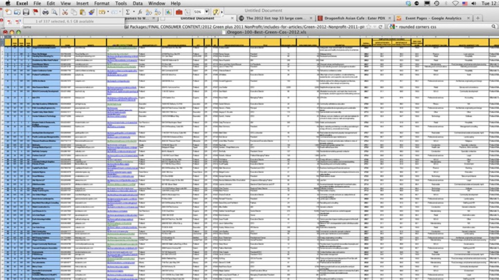Open the red Toolbox icon
499x280 pixels.
[179, 12]
